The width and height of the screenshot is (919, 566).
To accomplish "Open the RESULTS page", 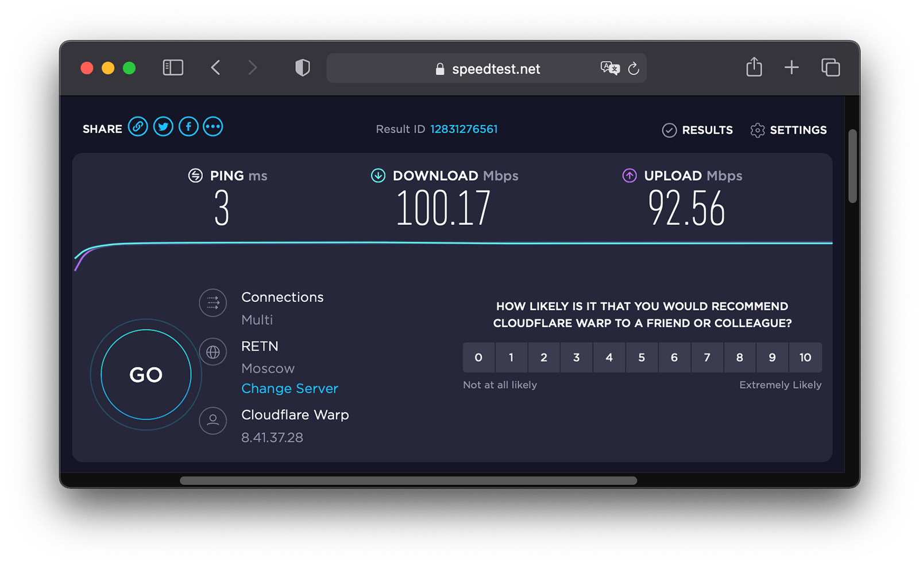I will coord(697,130).
